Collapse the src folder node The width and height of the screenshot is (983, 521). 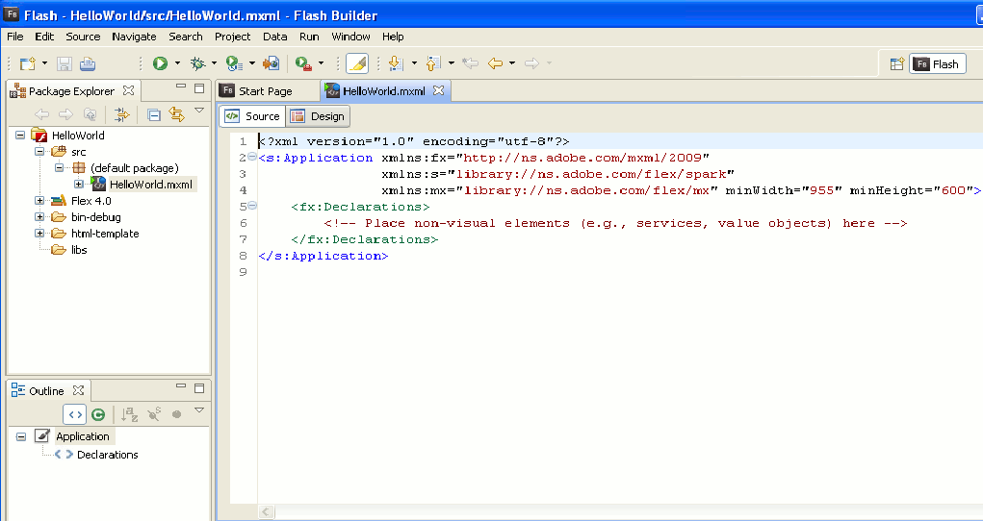tap(39, 152)
